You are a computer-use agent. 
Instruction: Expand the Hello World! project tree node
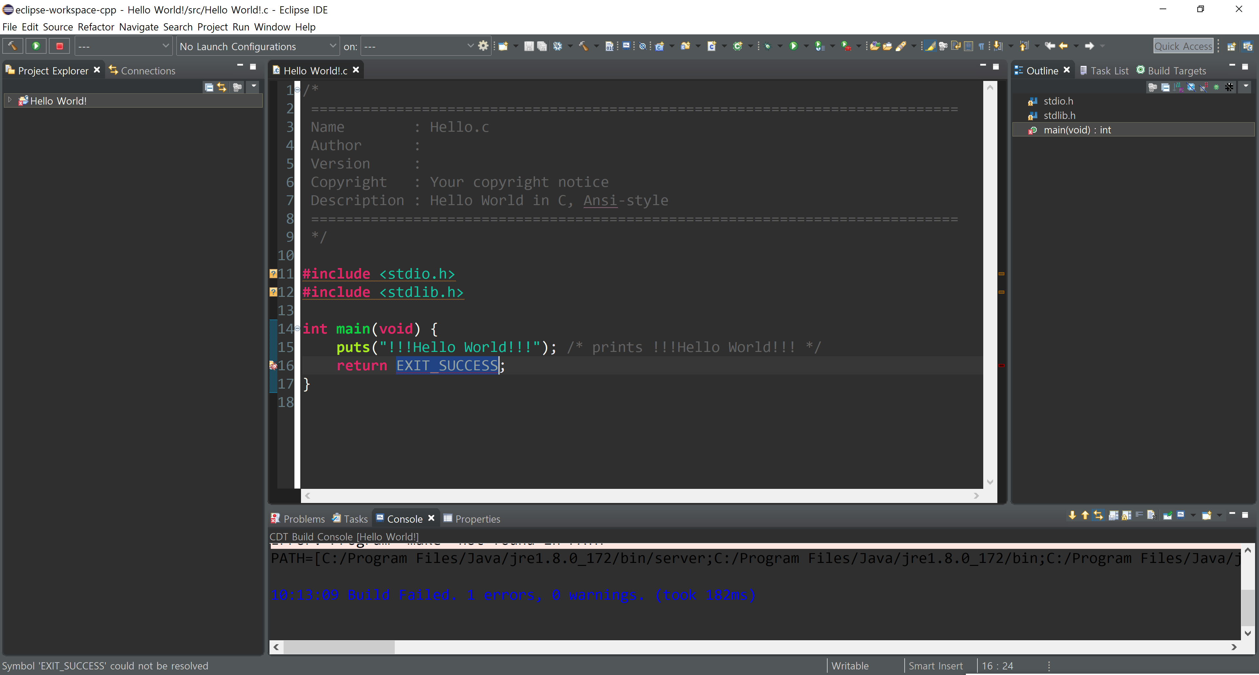(x=10, y=100)
